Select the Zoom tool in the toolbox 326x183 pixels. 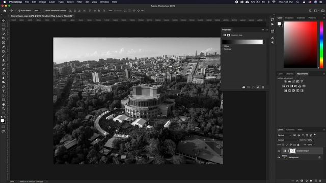4,108
